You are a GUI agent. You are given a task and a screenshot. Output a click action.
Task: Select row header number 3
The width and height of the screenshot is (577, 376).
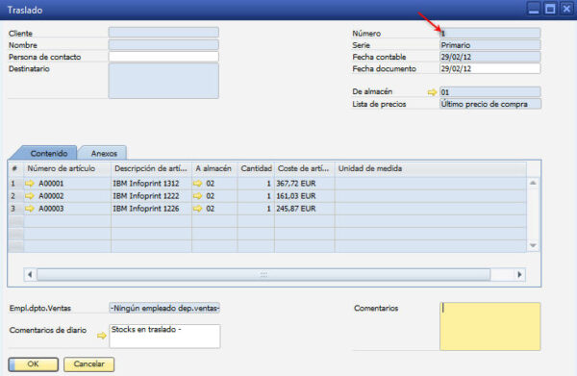pos(15,209)
